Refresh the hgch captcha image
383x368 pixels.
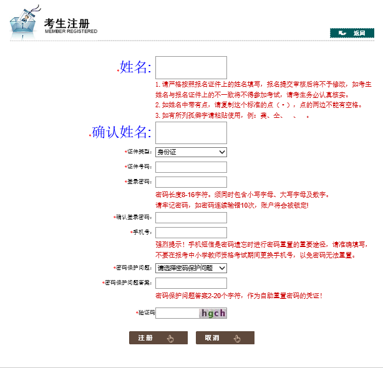click(213, 313)
